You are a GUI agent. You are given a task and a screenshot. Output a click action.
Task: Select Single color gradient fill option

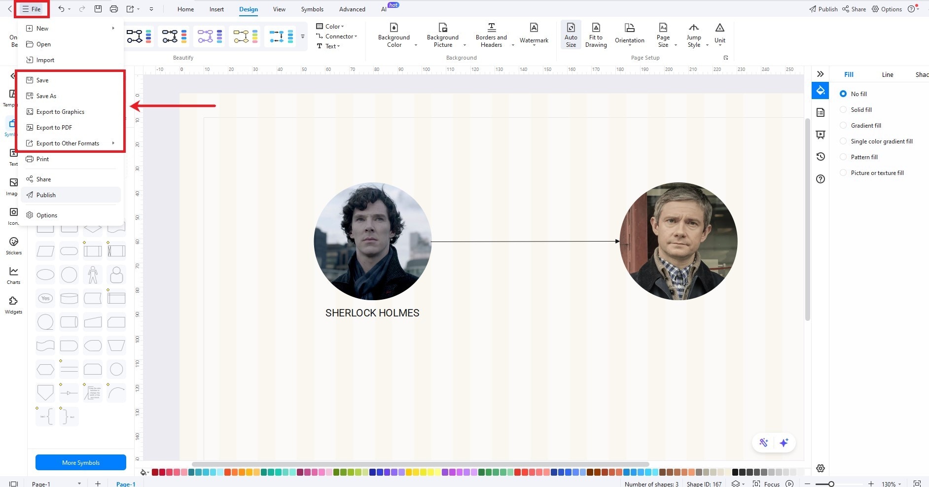[x=843, y=141]
